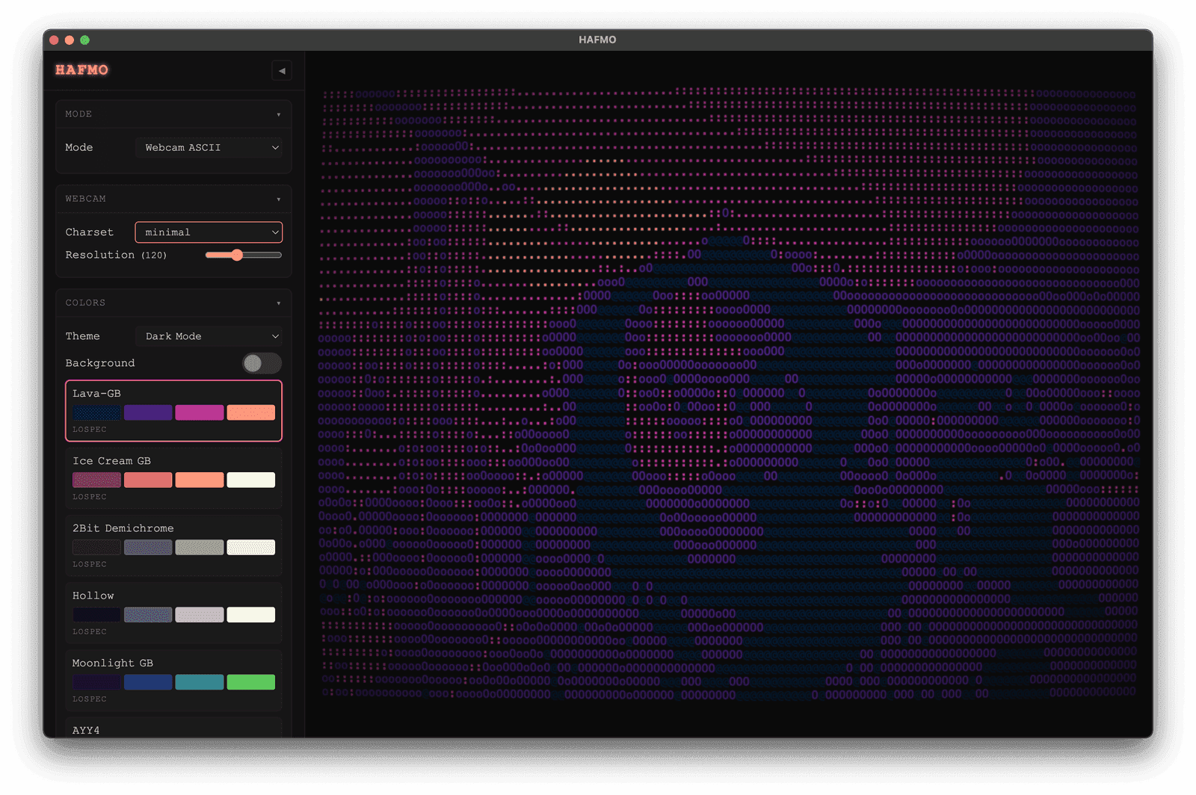Select the Moonlight GB palette

pyautogui.click(x=173, y=681)
